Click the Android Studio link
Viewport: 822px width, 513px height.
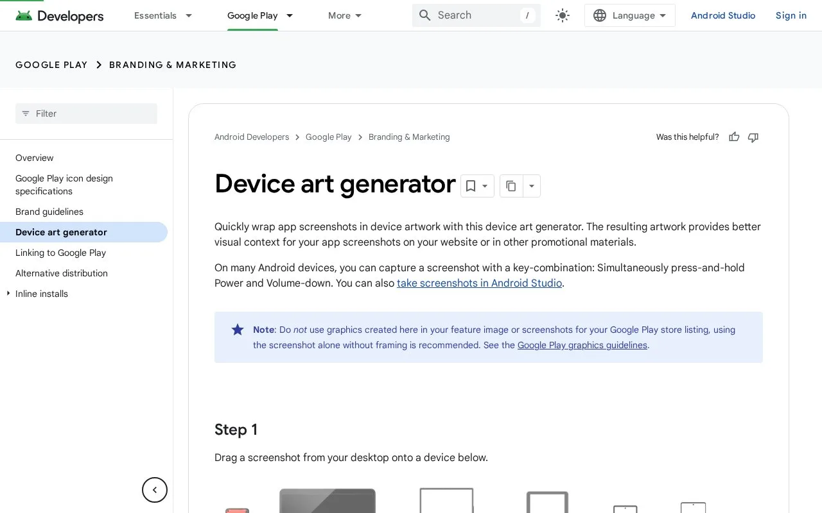pos(723,15)
